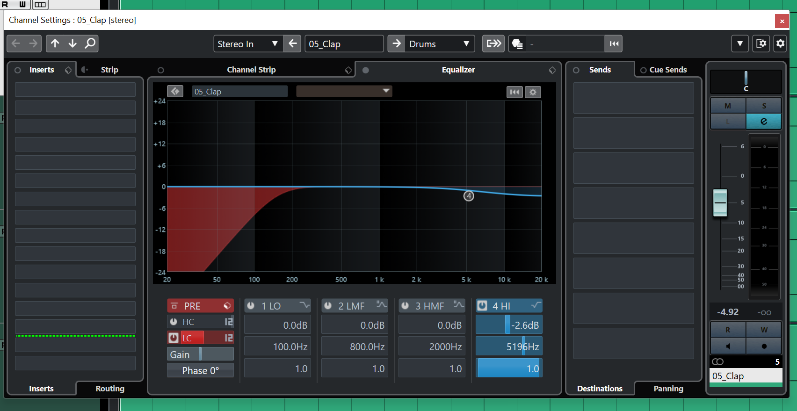Viewport: 797px width, 411px height.
Task: Toggle the HC high-cut filter power
Action: point(174,322)
